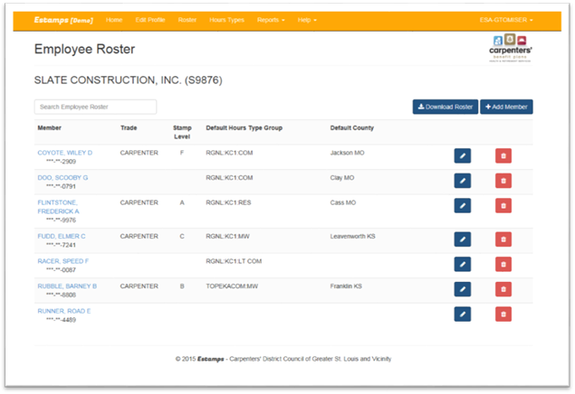Open RUBBLE, BARNEY B member link

(67, 286)
